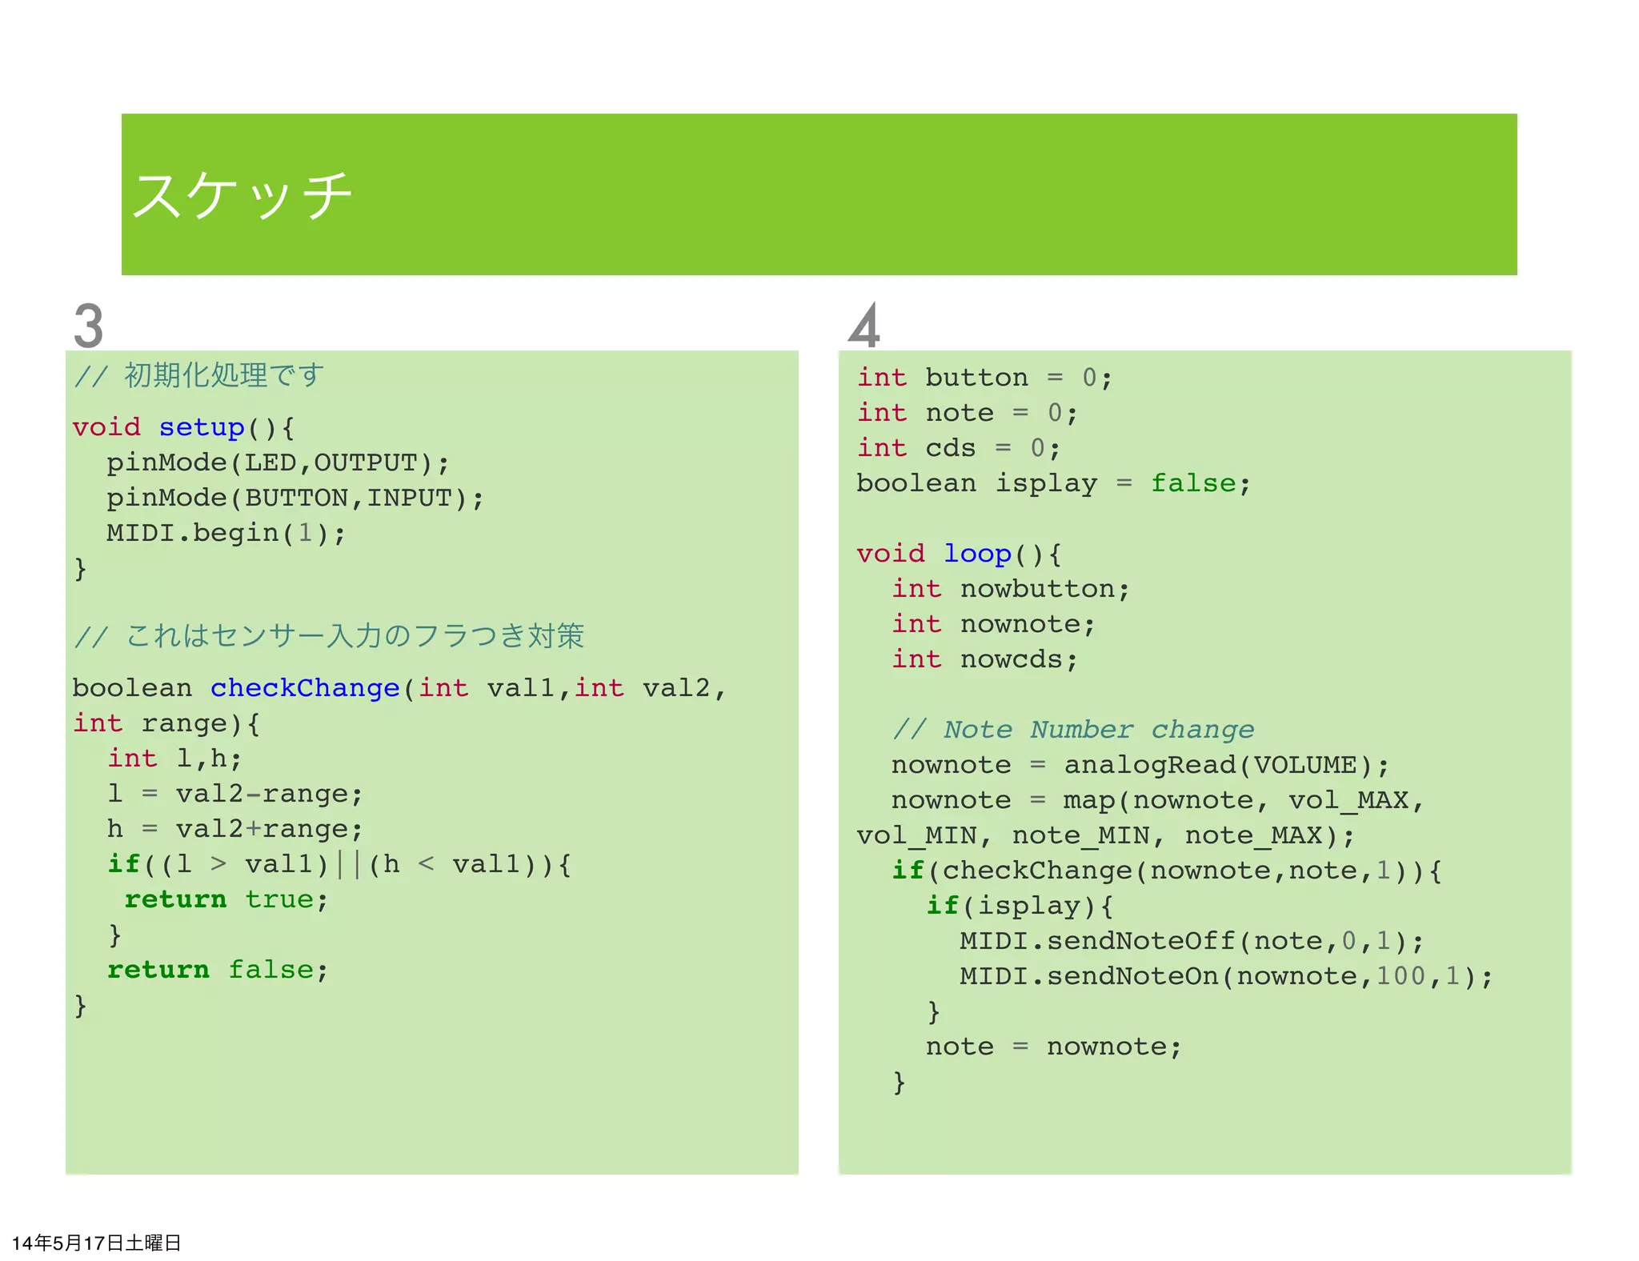Click the line int nownote;

click(992, 624)
